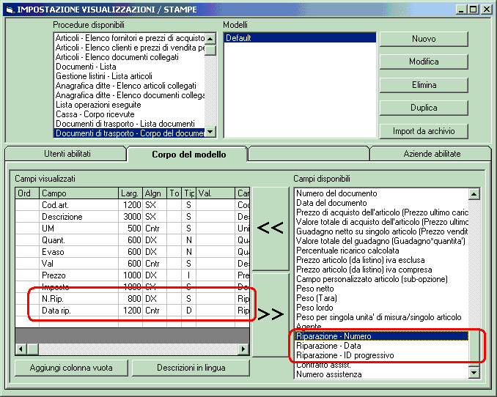
Task: Select Anagrafica ditte - Elenco documenti collegati
Action: [130, 95]
